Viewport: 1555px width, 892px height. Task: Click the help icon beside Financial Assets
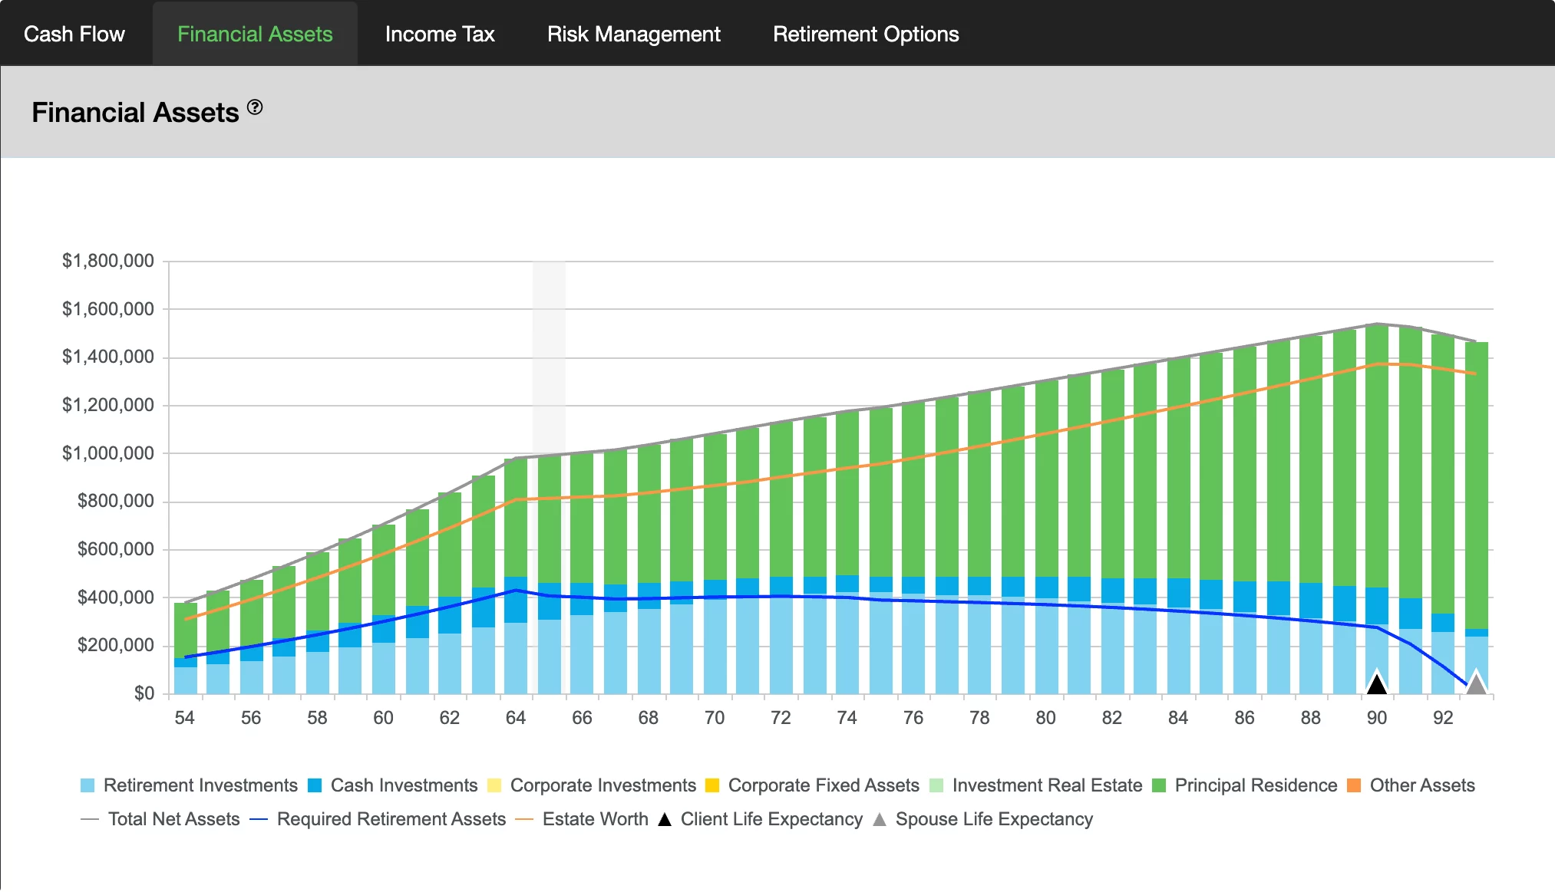[x=255, y=107]
